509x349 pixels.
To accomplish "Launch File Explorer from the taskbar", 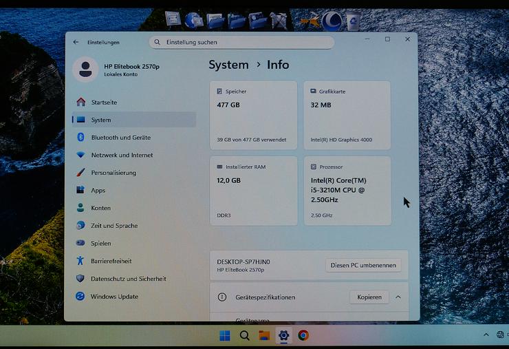I will pyautogui.click(x=264, y=335).
